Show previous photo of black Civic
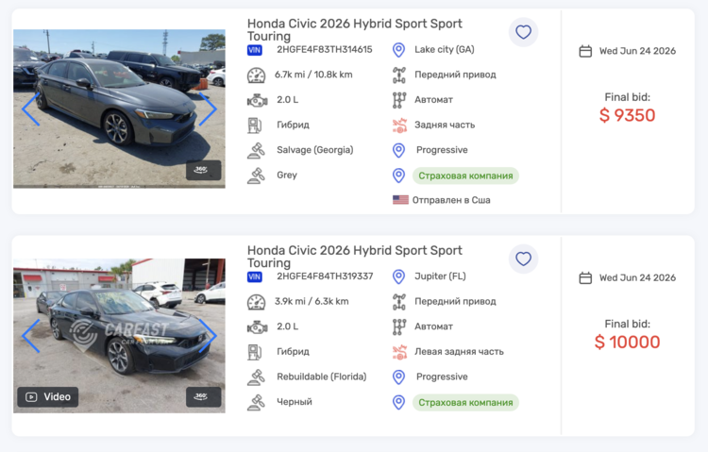This screenshot has height=452, width=708. [x=31, y=336]
